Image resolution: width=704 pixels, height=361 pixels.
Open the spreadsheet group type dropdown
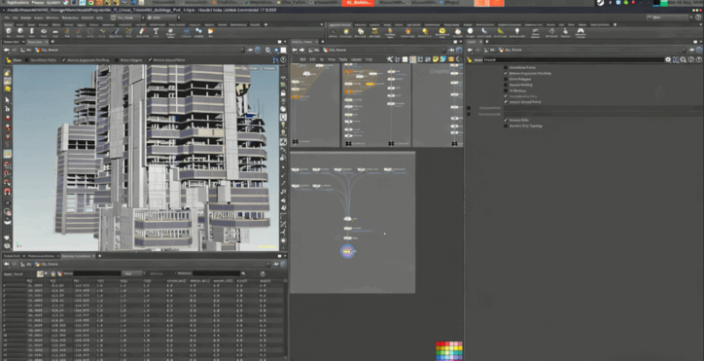[x=134, y=273]
